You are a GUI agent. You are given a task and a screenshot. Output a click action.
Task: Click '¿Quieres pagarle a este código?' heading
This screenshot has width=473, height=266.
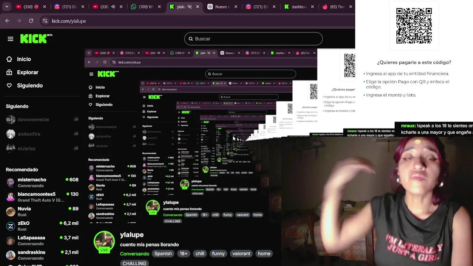(414, 62)
